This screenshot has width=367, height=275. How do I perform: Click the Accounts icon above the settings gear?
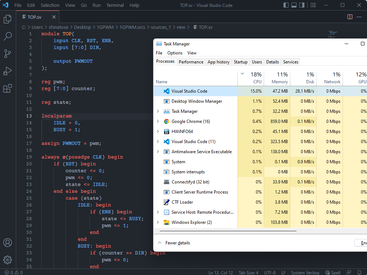click(x=8, y=243)
